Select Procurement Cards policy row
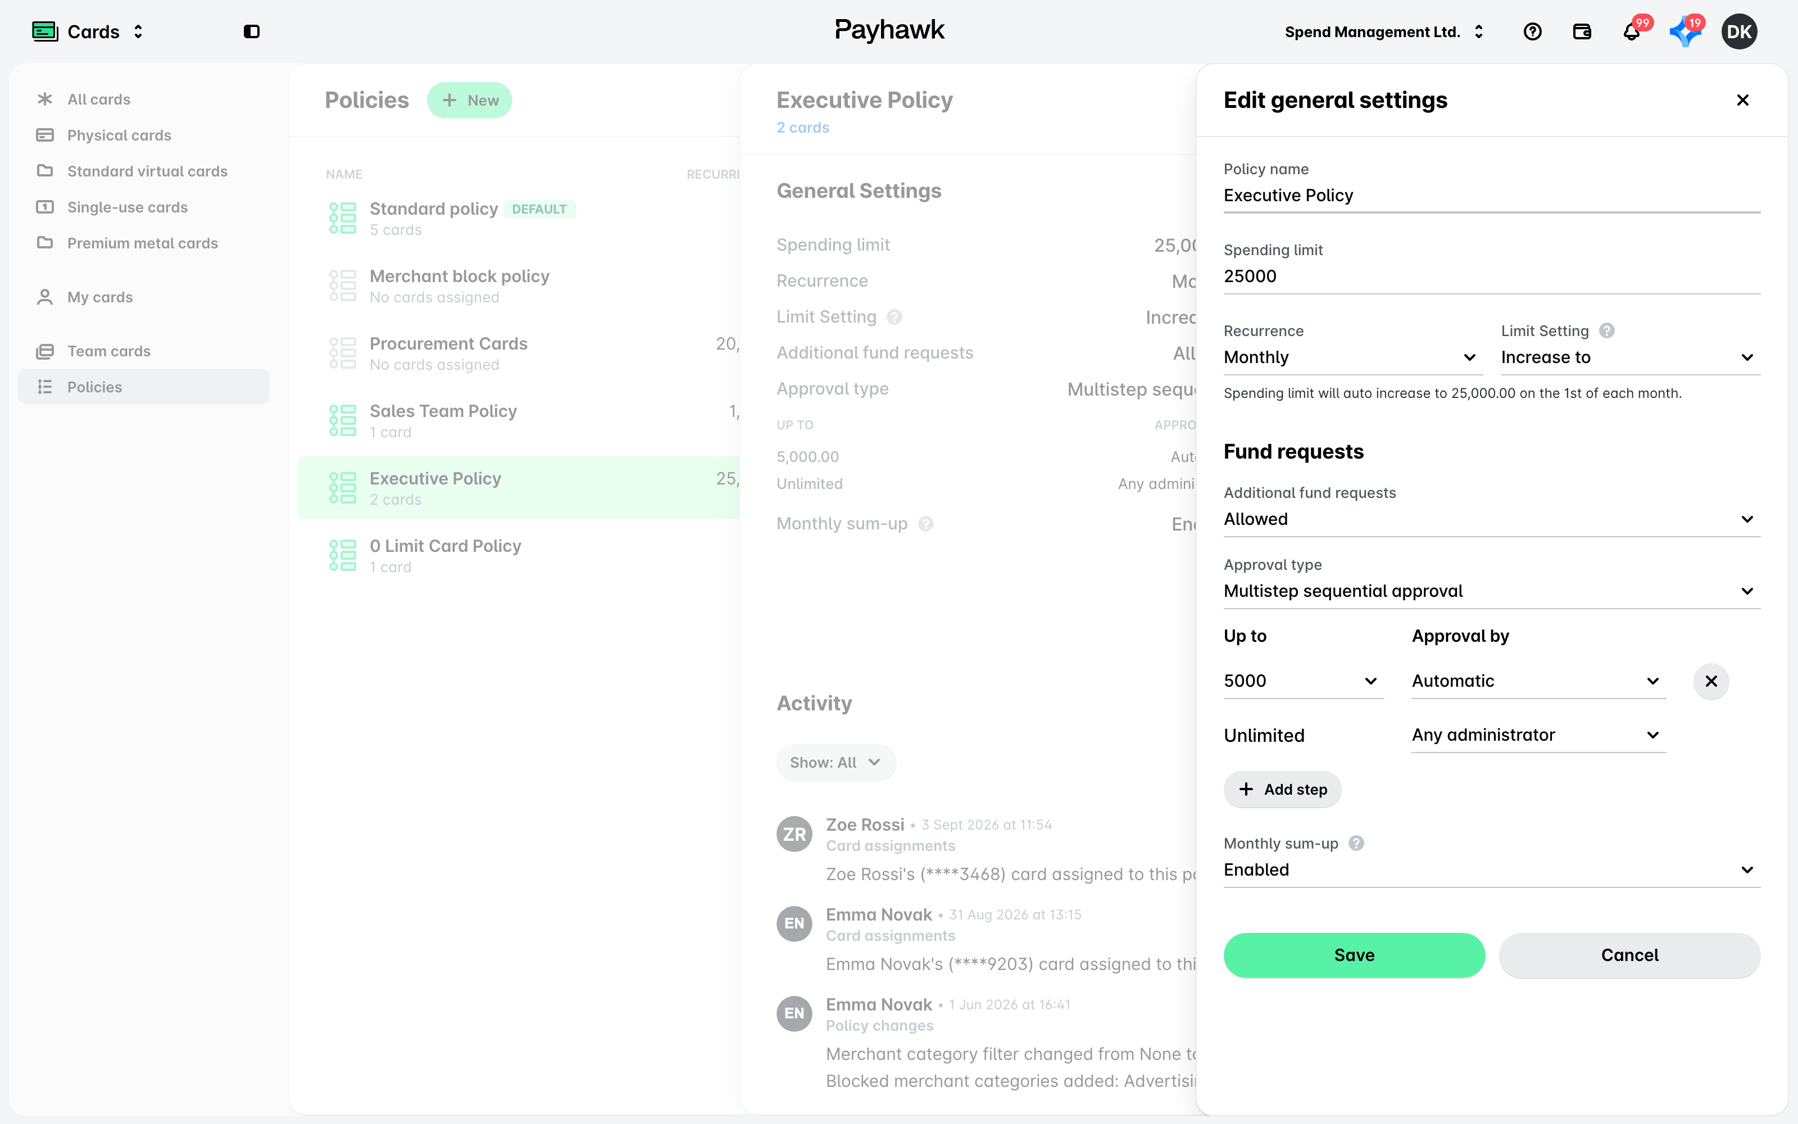1798x1124 pixels. coord(519,354)
